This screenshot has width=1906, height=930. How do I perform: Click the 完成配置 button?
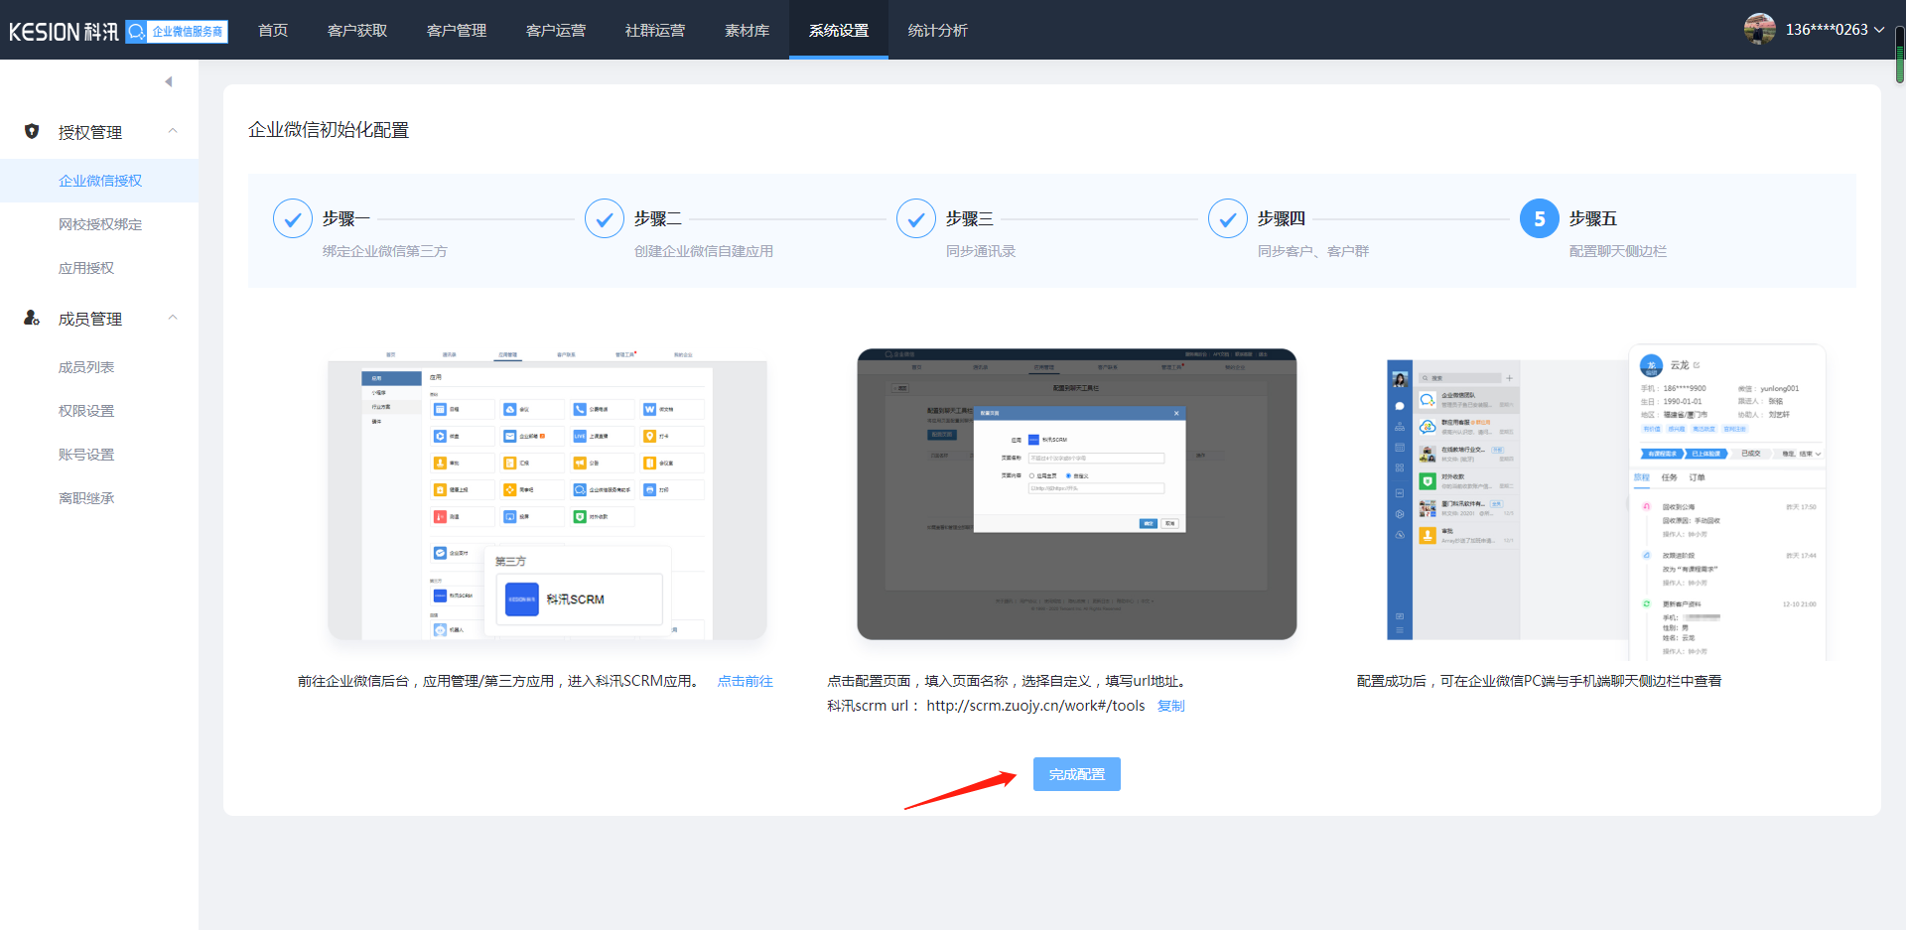pyautogui.click(x=1076, y=774)
